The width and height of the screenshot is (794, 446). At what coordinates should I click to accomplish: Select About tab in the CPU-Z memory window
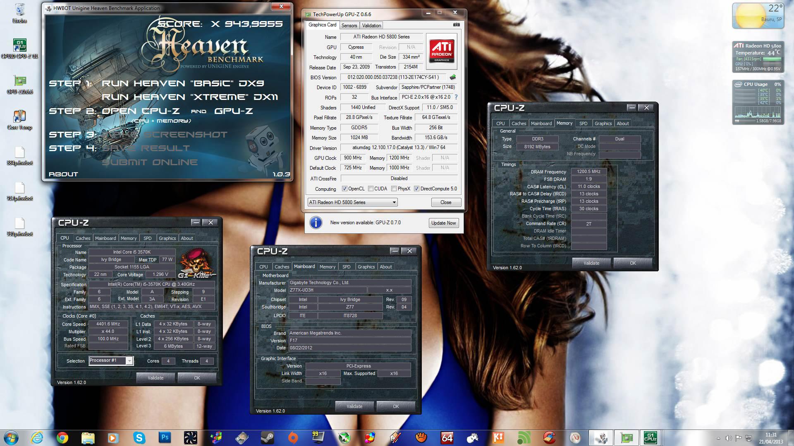pos(622,123)
